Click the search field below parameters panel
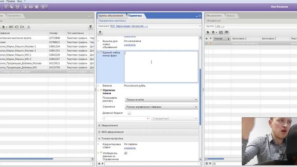 [153, 164]
